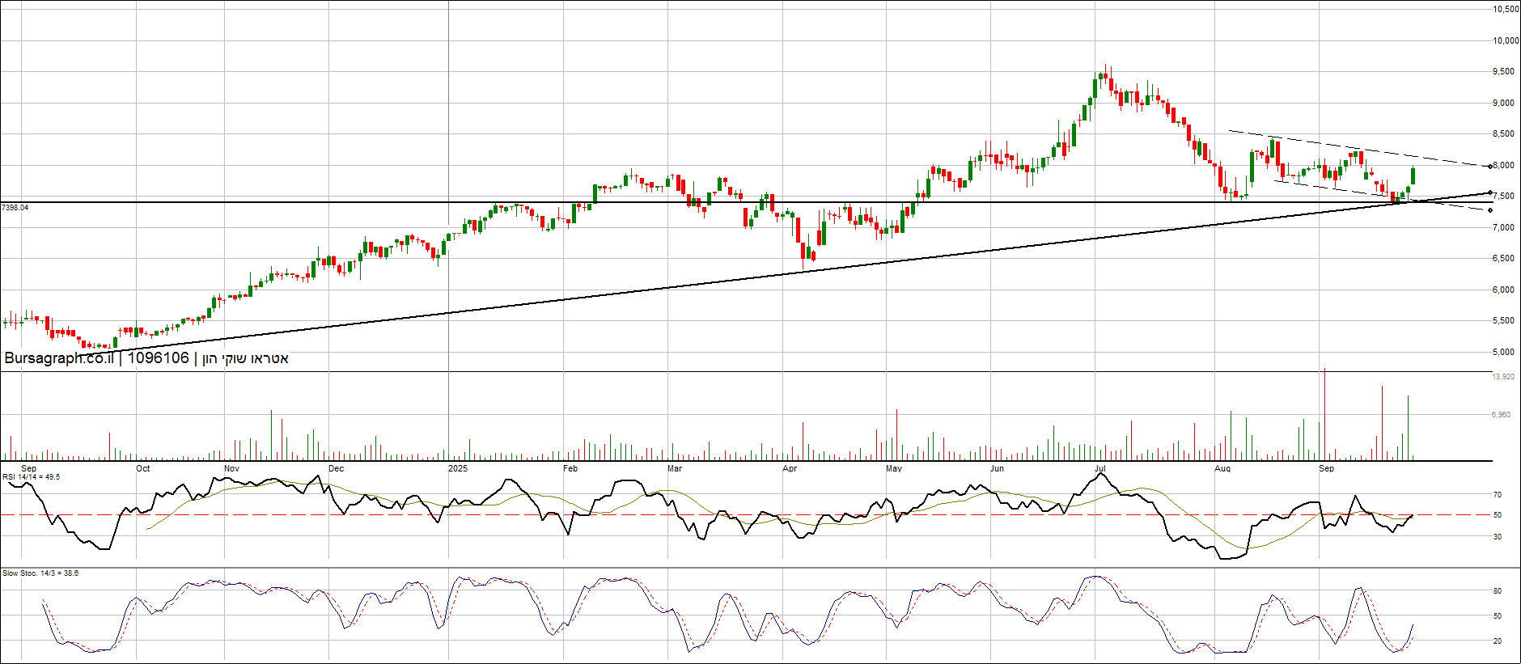Click the 6,960 volume axis label
This screenshot has height=664, width=1521.
pos(1502,415)
